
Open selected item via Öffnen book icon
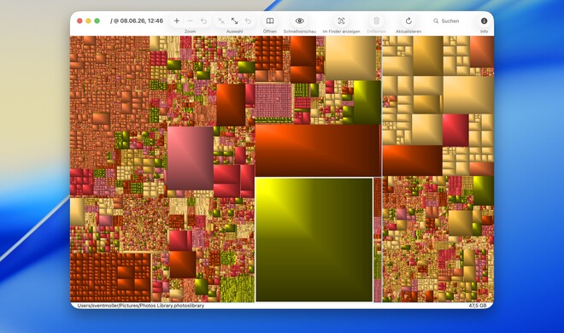270,21
